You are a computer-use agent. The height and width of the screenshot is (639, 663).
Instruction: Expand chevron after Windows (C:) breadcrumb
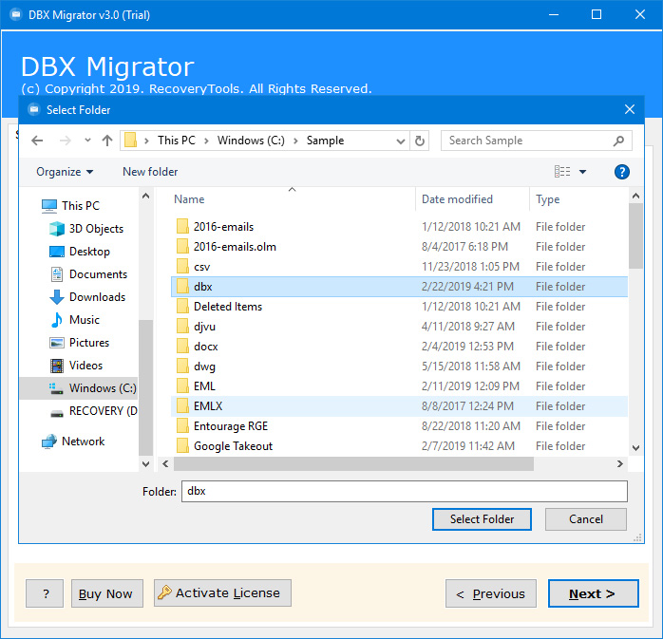pyautogui.click(x=296, y=141)
